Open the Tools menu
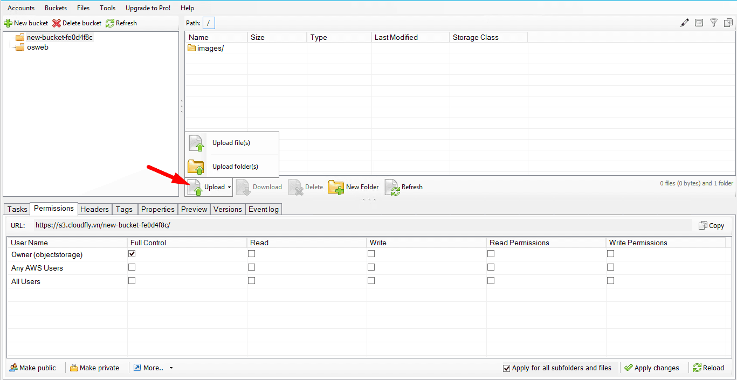The image size is (737, 380). 108,8
